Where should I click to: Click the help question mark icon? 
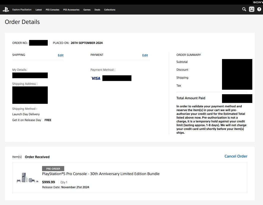click(259, 9)
